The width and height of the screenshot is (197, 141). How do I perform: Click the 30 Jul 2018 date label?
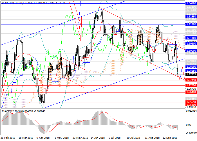click(133, 138)
